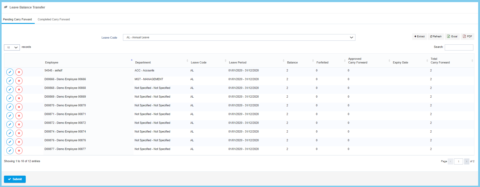Sort table by Employee column
This screenshot has height=187, width=480.
point(52,62)
